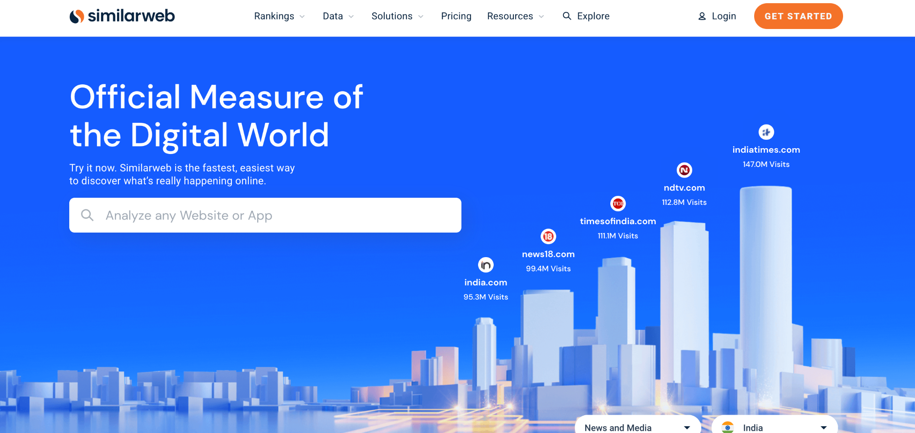Open the News and Media category dropdown
The height and width of the screenshot is (433, 915).
[x=638, y=425]
